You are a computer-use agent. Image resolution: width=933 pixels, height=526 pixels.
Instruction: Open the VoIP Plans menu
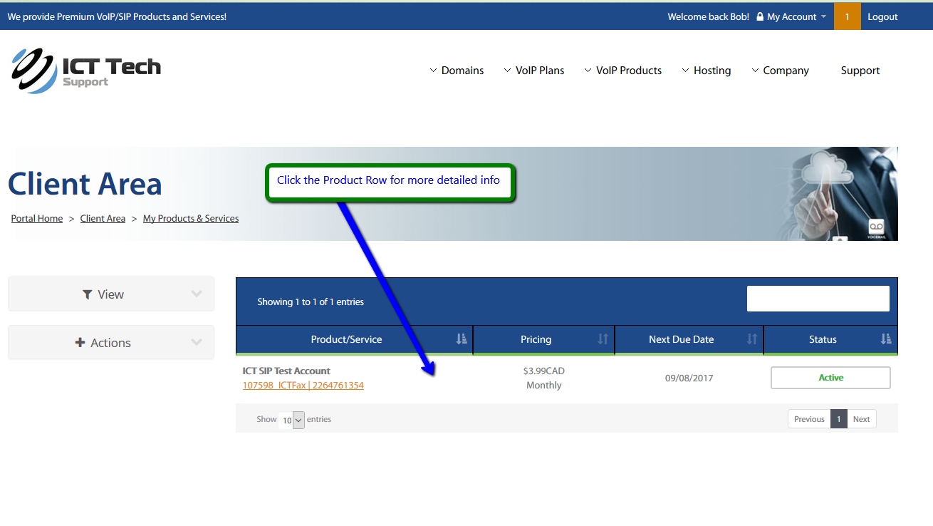pos(534,71)
